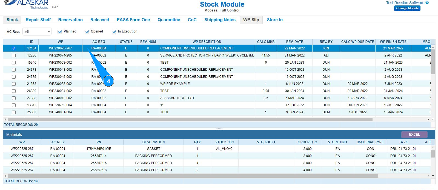Click the Alaskar Technologies logo
This screenshot has height=190, width=438.
27,4
